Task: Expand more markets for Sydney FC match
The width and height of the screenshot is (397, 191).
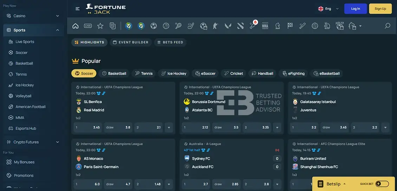Action: tap(277, 184)
